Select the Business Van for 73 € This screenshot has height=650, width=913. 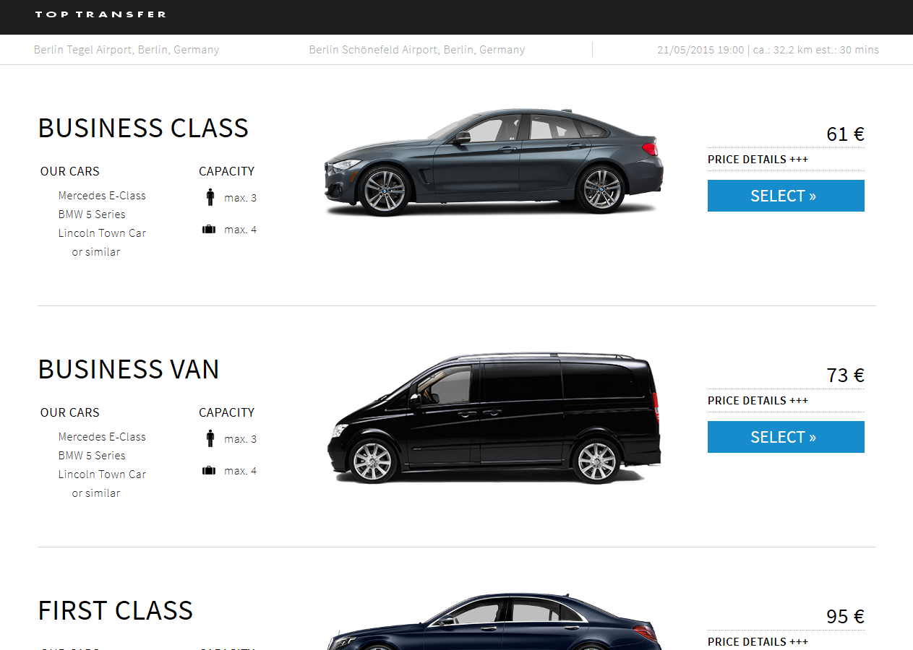pos(786,437)
